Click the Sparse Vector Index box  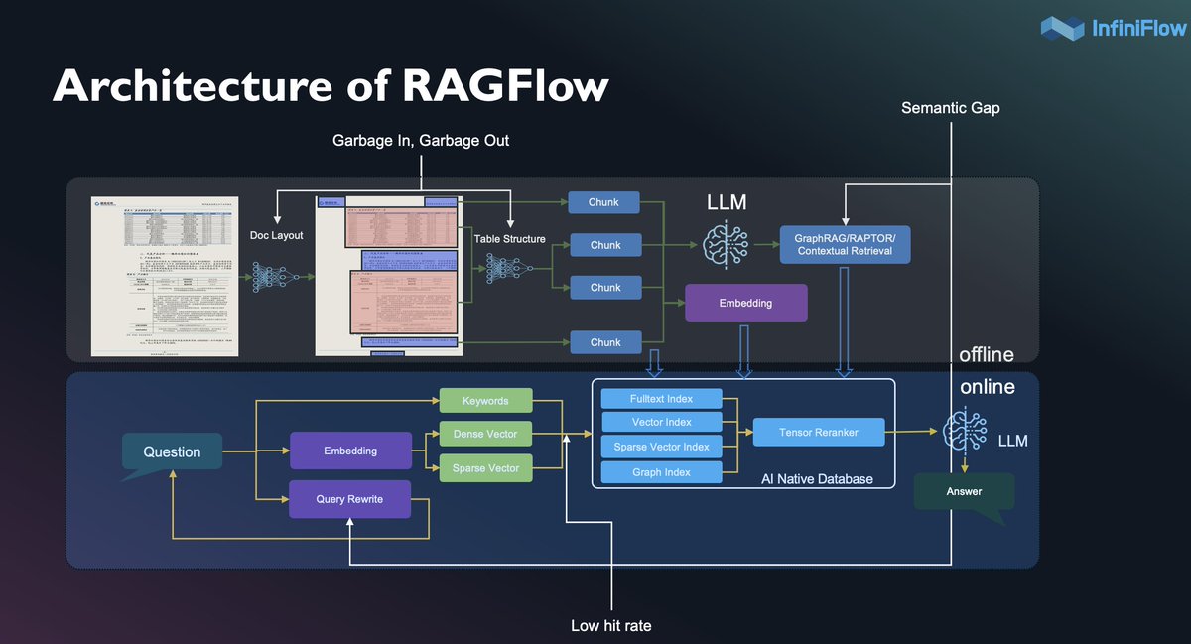661,447
